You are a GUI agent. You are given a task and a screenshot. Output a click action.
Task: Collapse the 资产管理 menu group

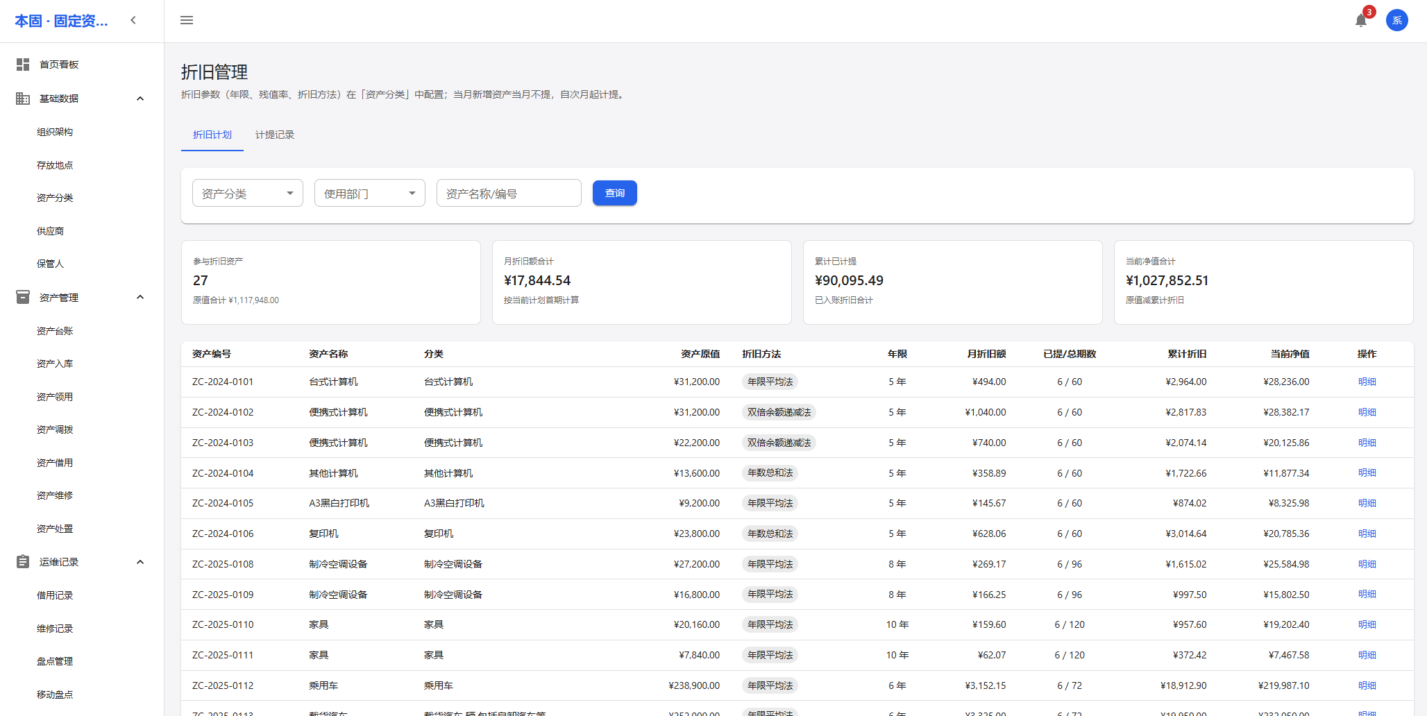point(140,298)
